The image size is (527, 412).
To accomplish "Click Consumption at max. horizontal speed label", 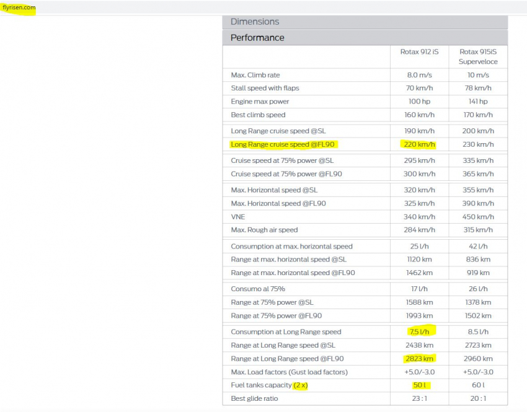I will coord(291,247).
